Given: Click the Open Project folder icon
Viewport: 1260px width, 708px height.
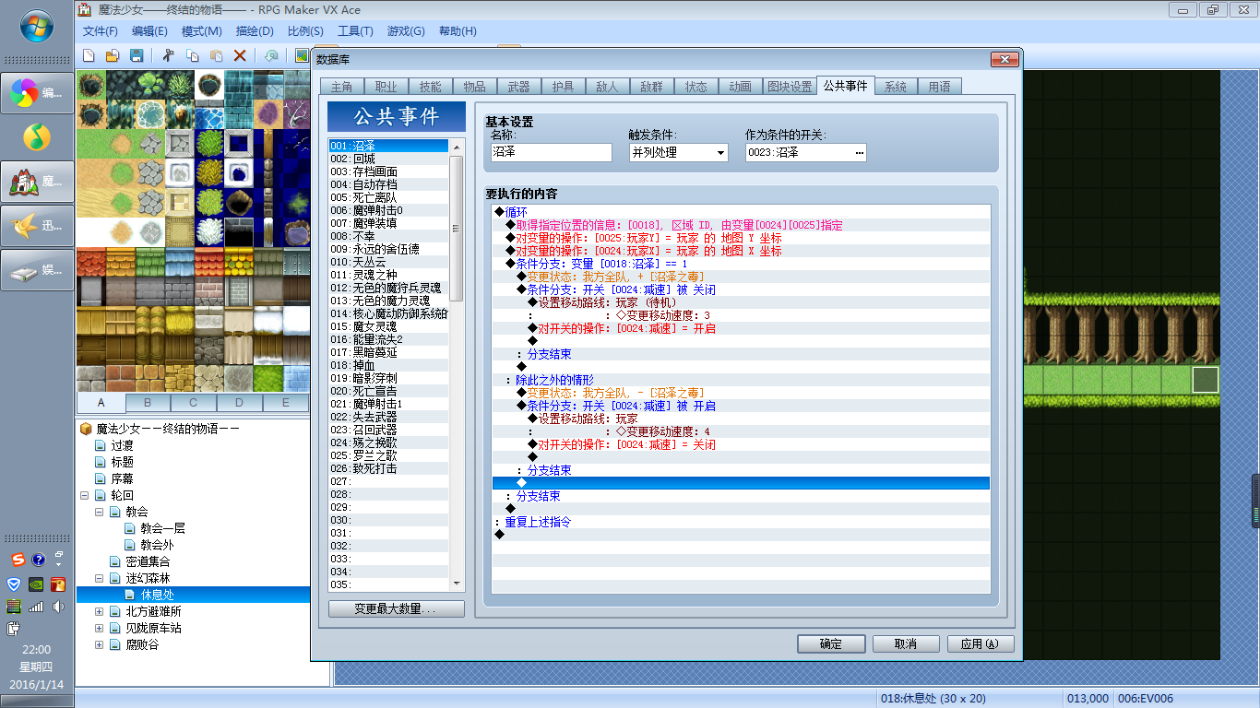Looking at the screenshot, I should 113,55.
